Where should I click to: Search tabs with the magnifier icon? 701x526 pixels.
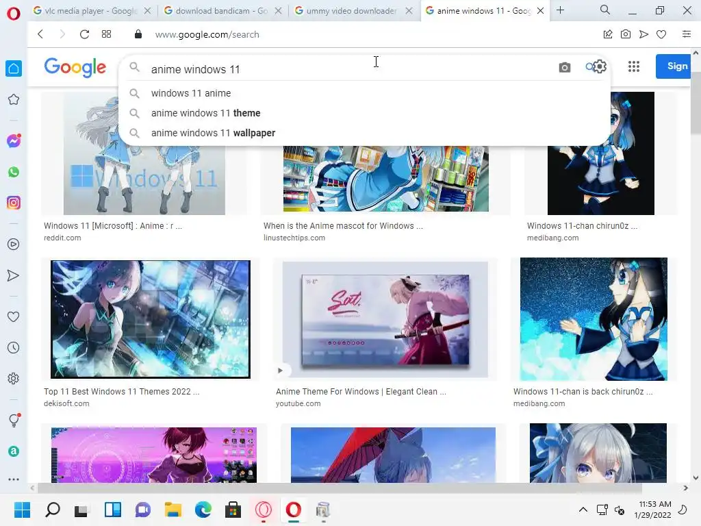(x=605, y=10)
